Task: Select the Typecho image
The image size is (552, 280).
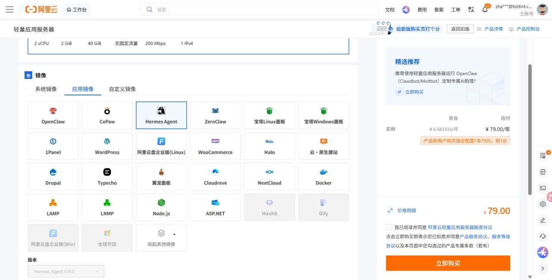Action: click(107, 176)
